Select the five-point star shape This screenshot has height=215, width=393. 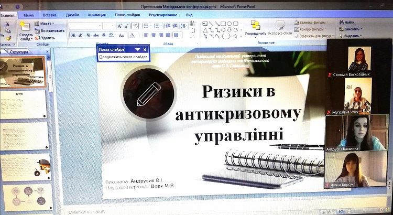235,36
